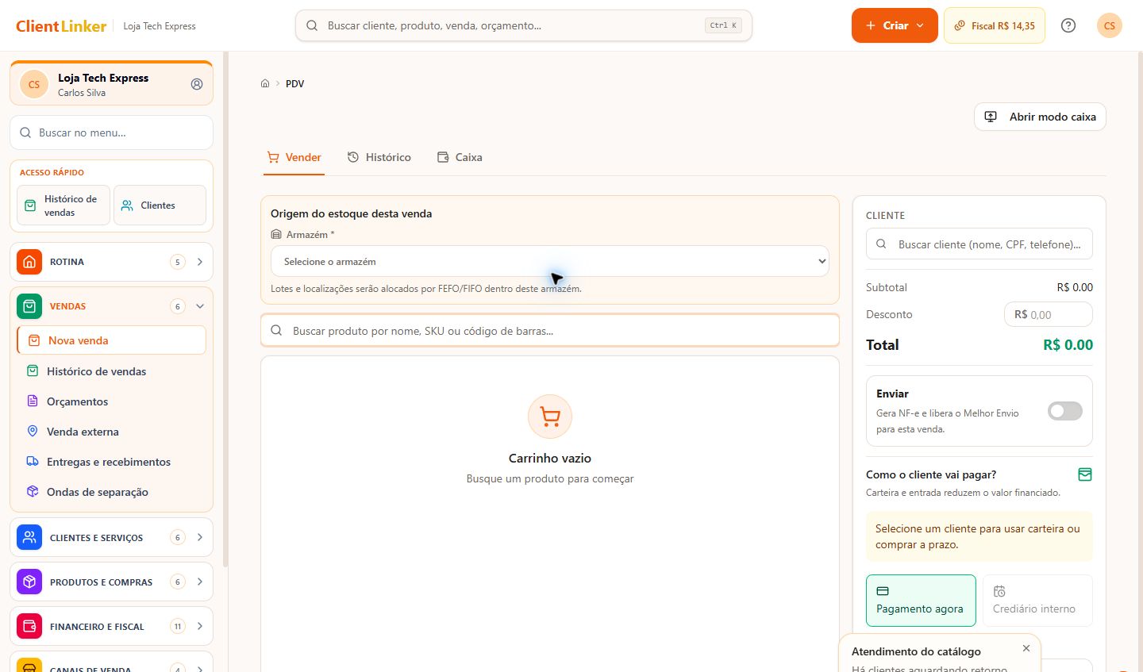Expand the Produtos e Compras section
Image resolution: width=1143 pixels, height=672 pixels.
(111, 582)
